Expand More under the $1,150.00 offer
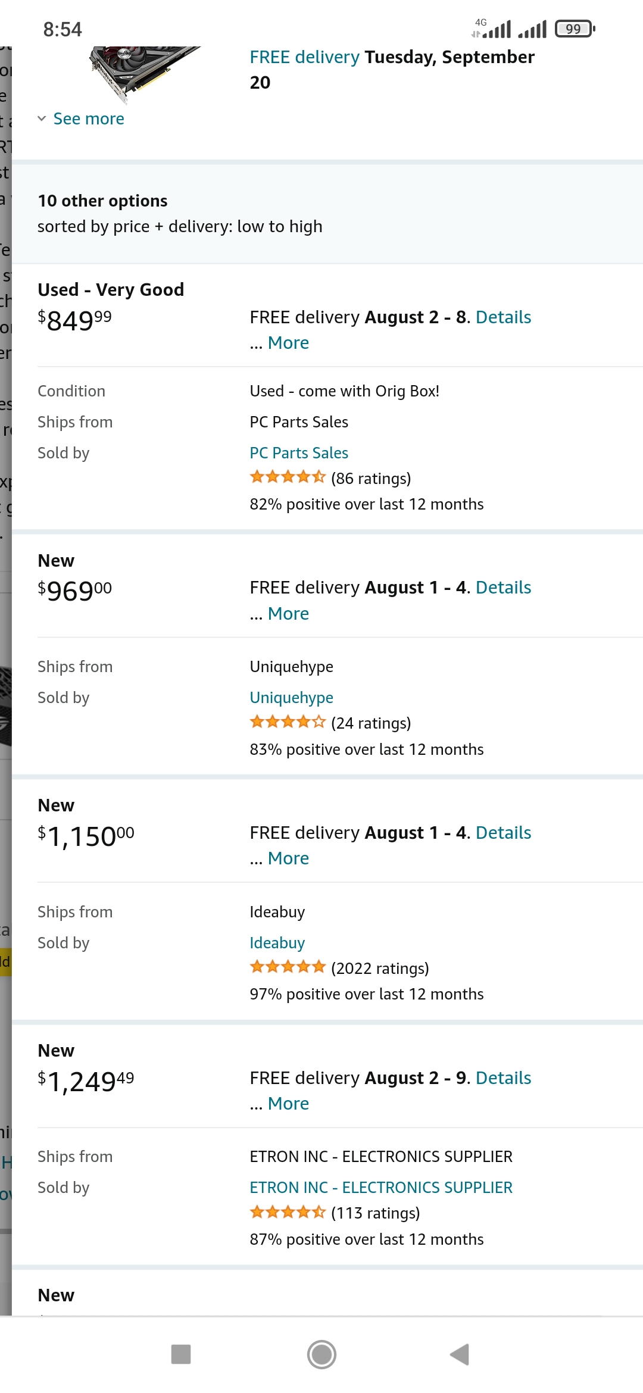This screenshot has width=643, height=1393. [x=288, y=858]
